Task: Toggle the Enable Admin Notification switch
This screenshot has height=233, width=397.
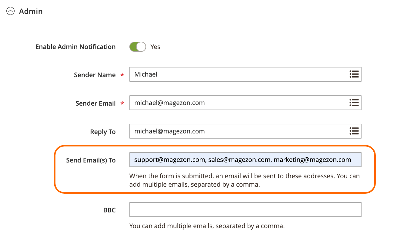Action: point(138,47)
